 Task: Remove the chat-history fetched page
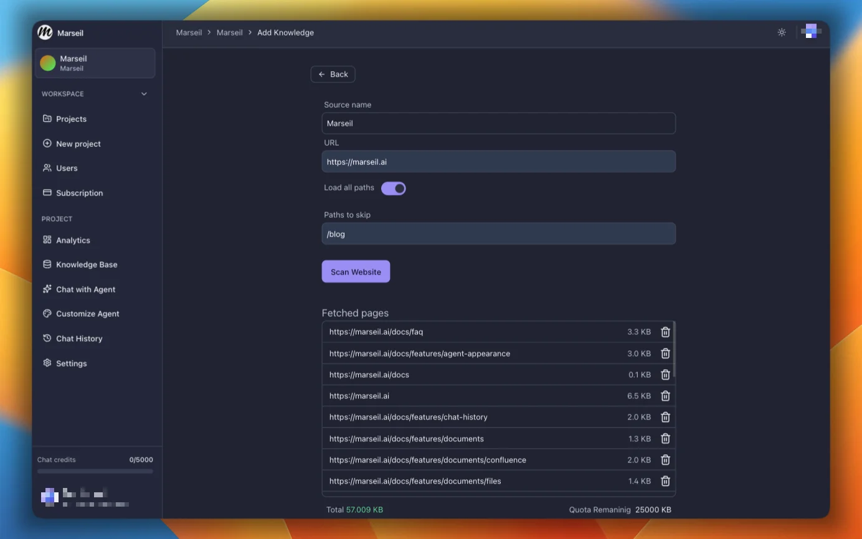(665, 417)
